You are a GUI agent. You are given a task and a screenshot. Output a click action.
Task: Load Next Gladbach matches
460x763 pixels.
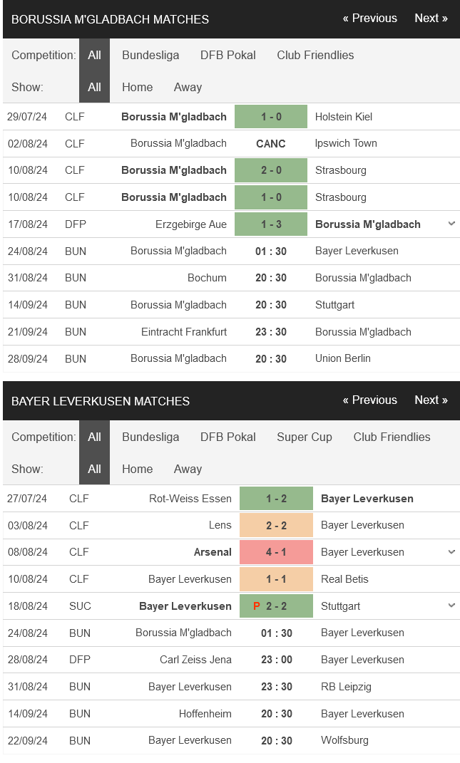point(431,19)
